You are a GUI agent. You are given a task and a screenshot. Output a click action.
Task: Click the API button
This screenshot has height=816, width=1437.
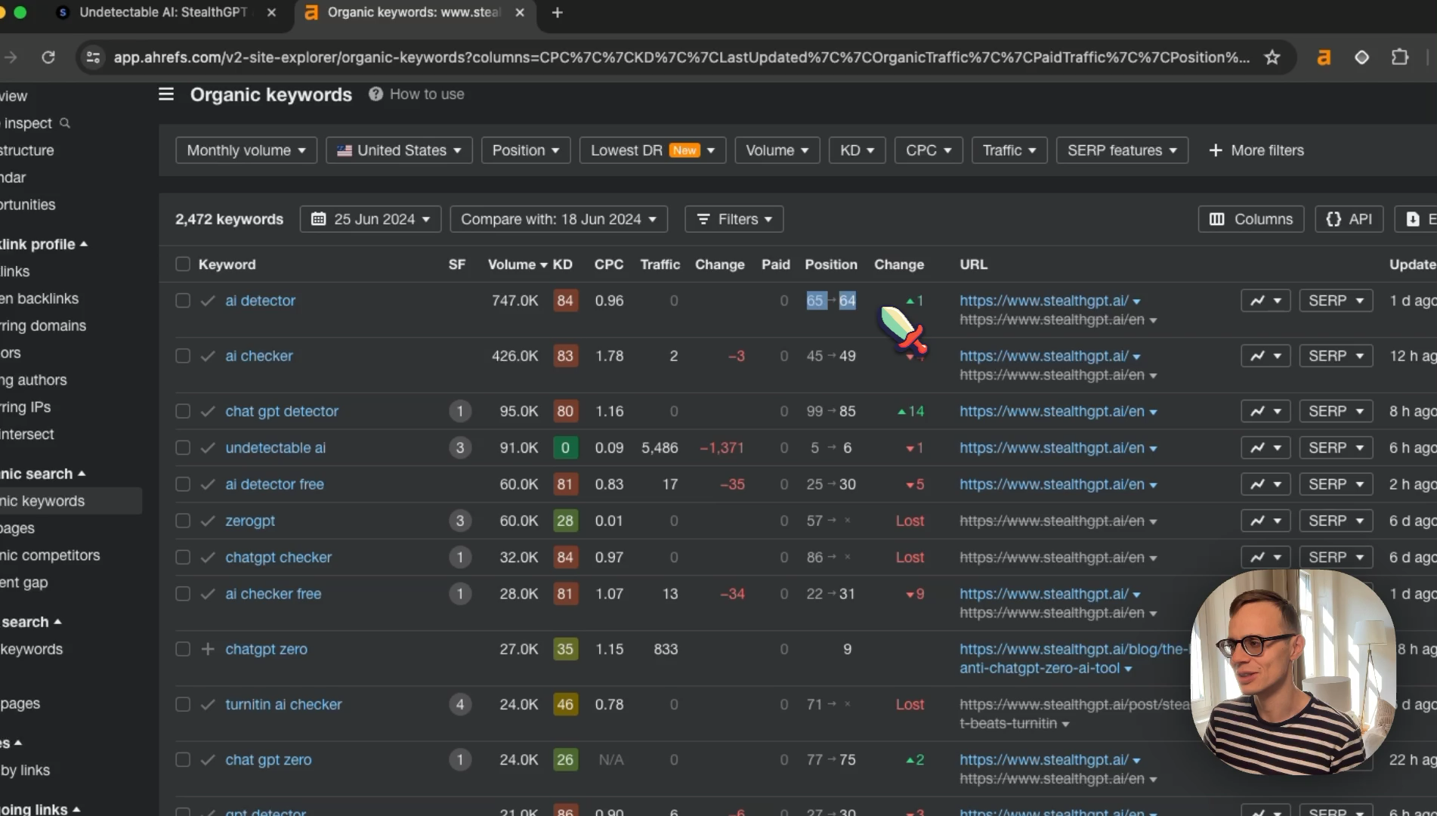[x=1349, y=219]
